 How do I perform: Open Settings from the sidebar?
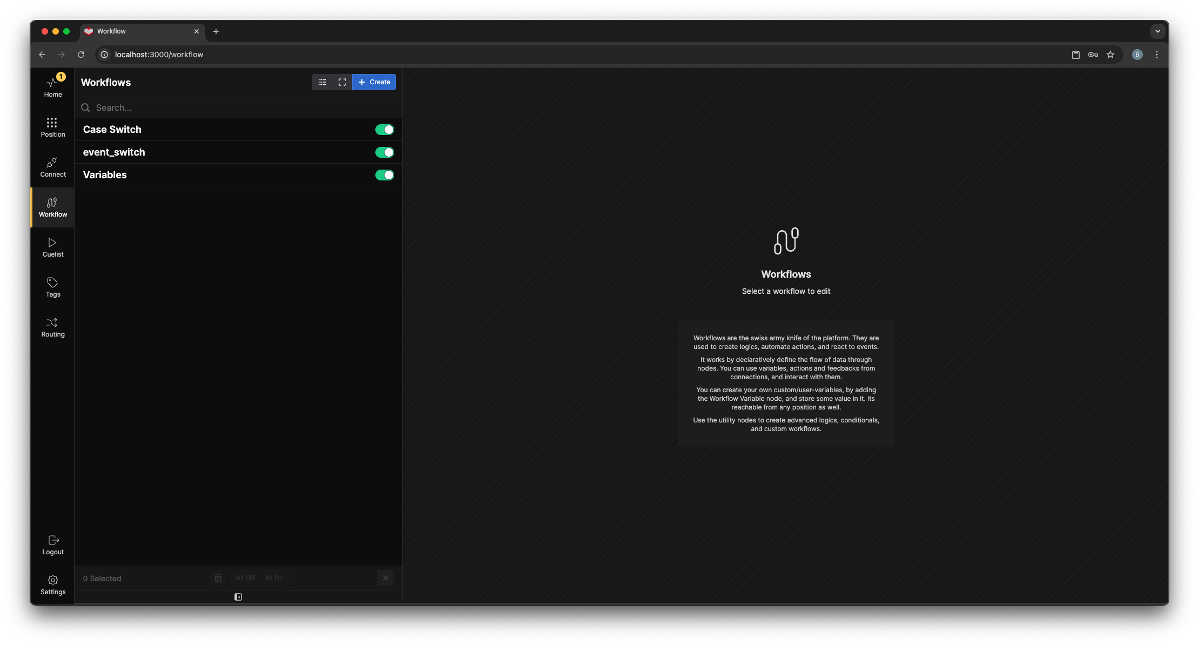(x=53, y=585)
